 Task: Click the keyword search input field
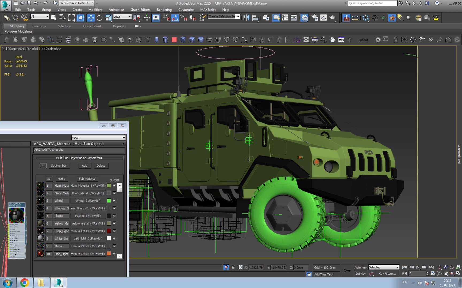coord(372,3)
